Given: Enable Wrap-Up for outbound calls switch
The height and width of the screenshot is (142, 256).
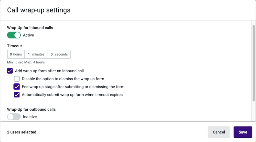Looking at the screenshot, I should coord(14,117).
